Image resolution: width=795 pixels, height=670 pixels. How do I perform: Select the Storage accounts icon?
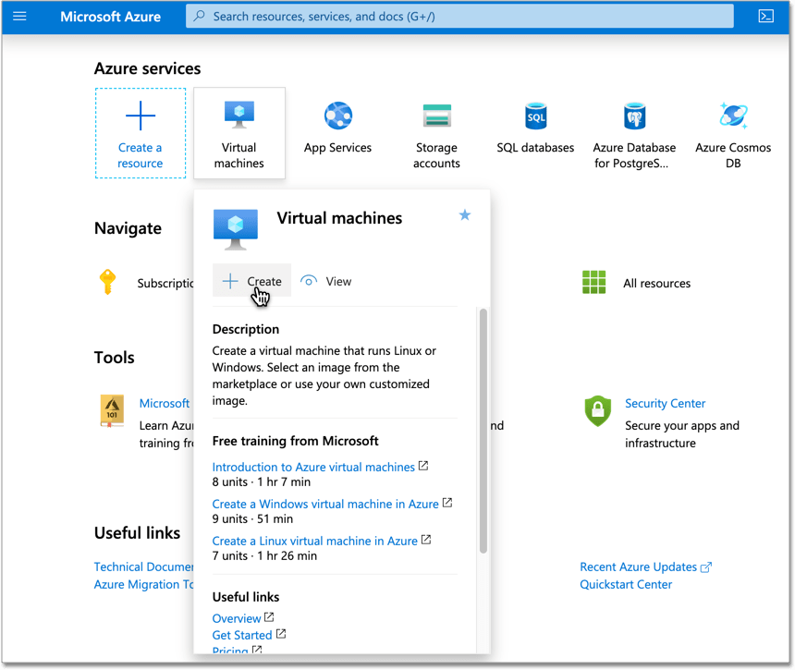point(436,116)
